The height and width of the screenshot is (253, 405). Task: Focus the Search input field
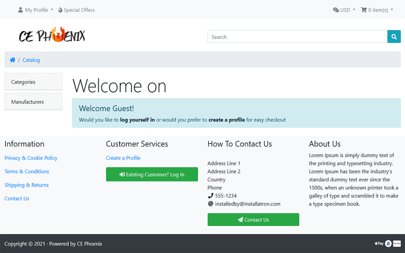(x=297, y=37)
